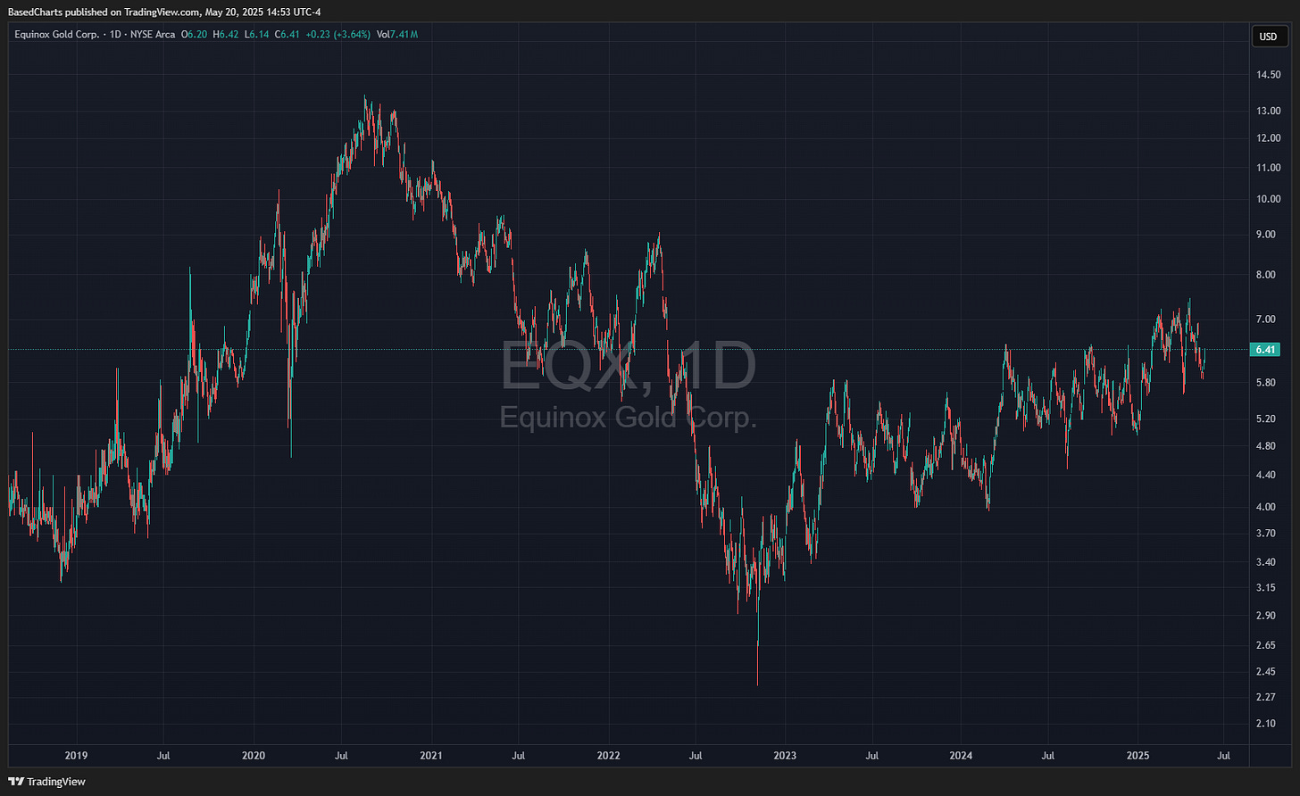Click the 2.90 price axis label
Viewport: 1300px width, 796px height.
1268,616
